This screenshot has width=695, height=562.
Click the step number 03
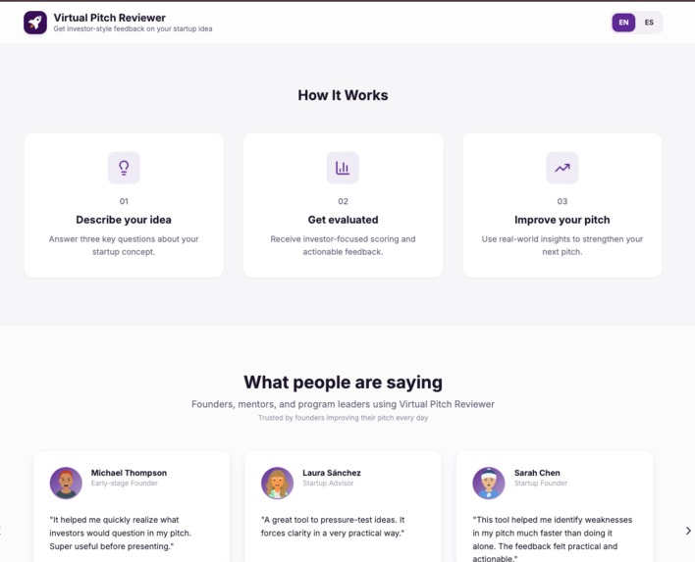[562, 201]
